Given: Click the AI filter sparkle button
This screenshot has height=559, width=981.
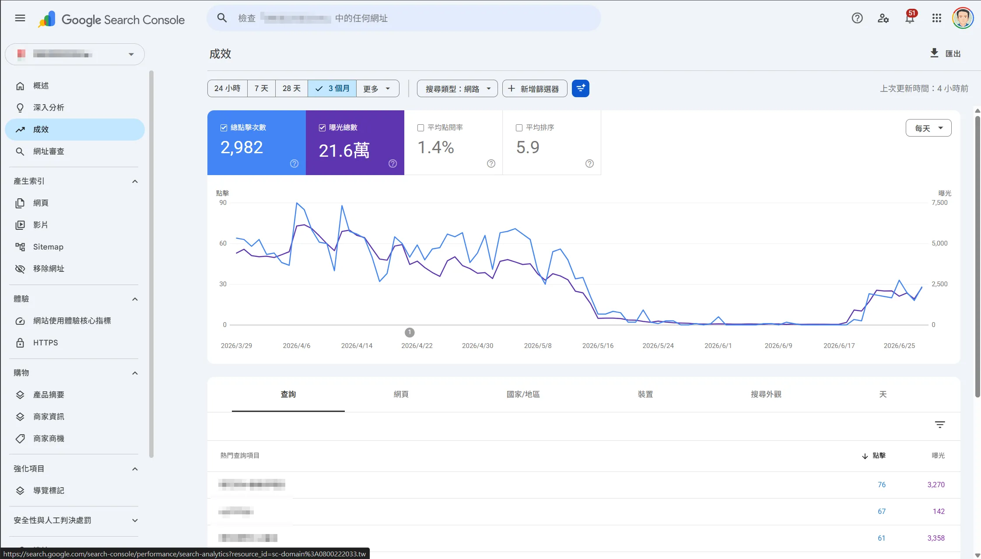Looking at the screenshot, I should 581,88.
